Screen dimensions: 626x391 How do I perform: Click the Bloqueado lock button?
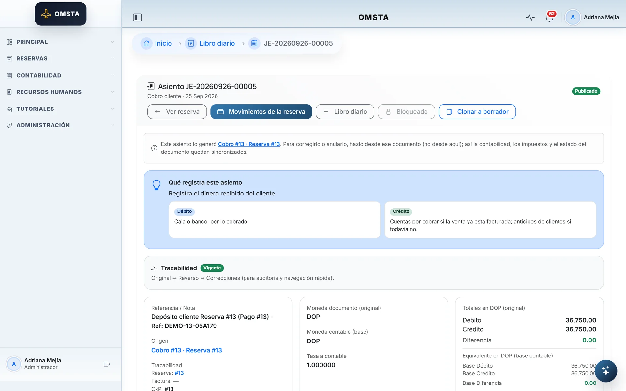click(x=406, y=112)
